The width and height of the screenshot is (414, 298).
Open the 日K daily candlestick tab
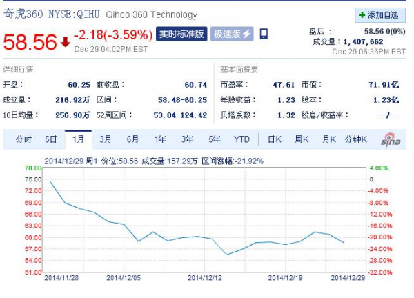[275, 139]
